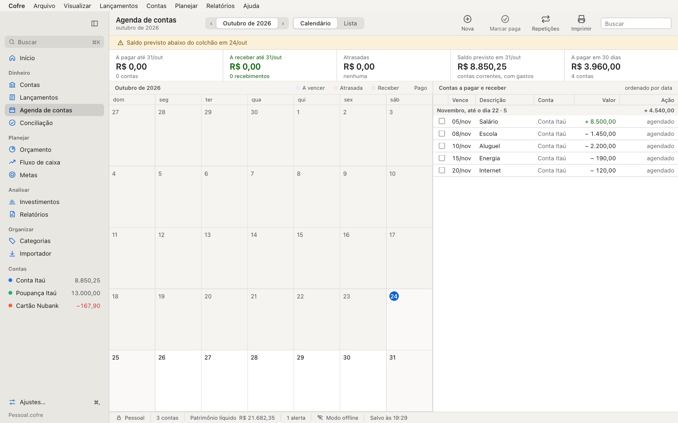Check the Salário 05/nov checkbox

[x=442, y=121]
